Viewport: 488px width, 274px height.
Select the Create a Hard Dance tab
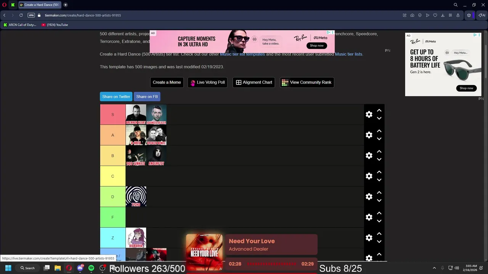[40, 5]
